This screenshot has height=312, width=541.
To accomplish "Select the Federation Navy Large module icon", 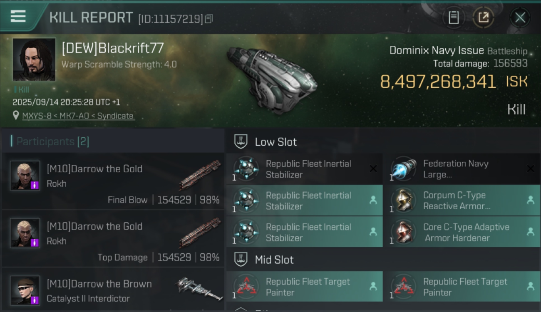I will (403, 169).
